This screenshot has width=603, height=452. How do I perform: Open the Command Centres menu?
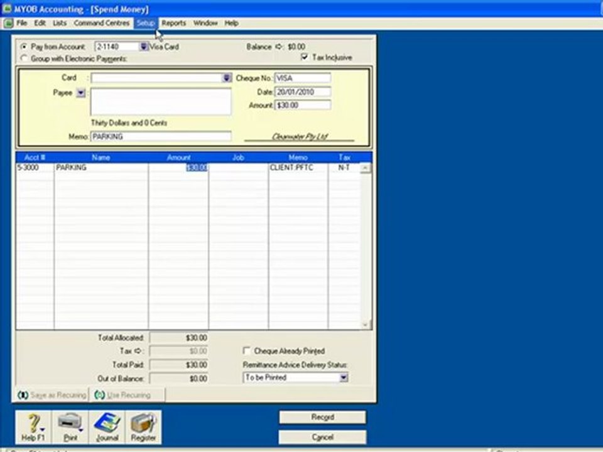tap(102, 23)
